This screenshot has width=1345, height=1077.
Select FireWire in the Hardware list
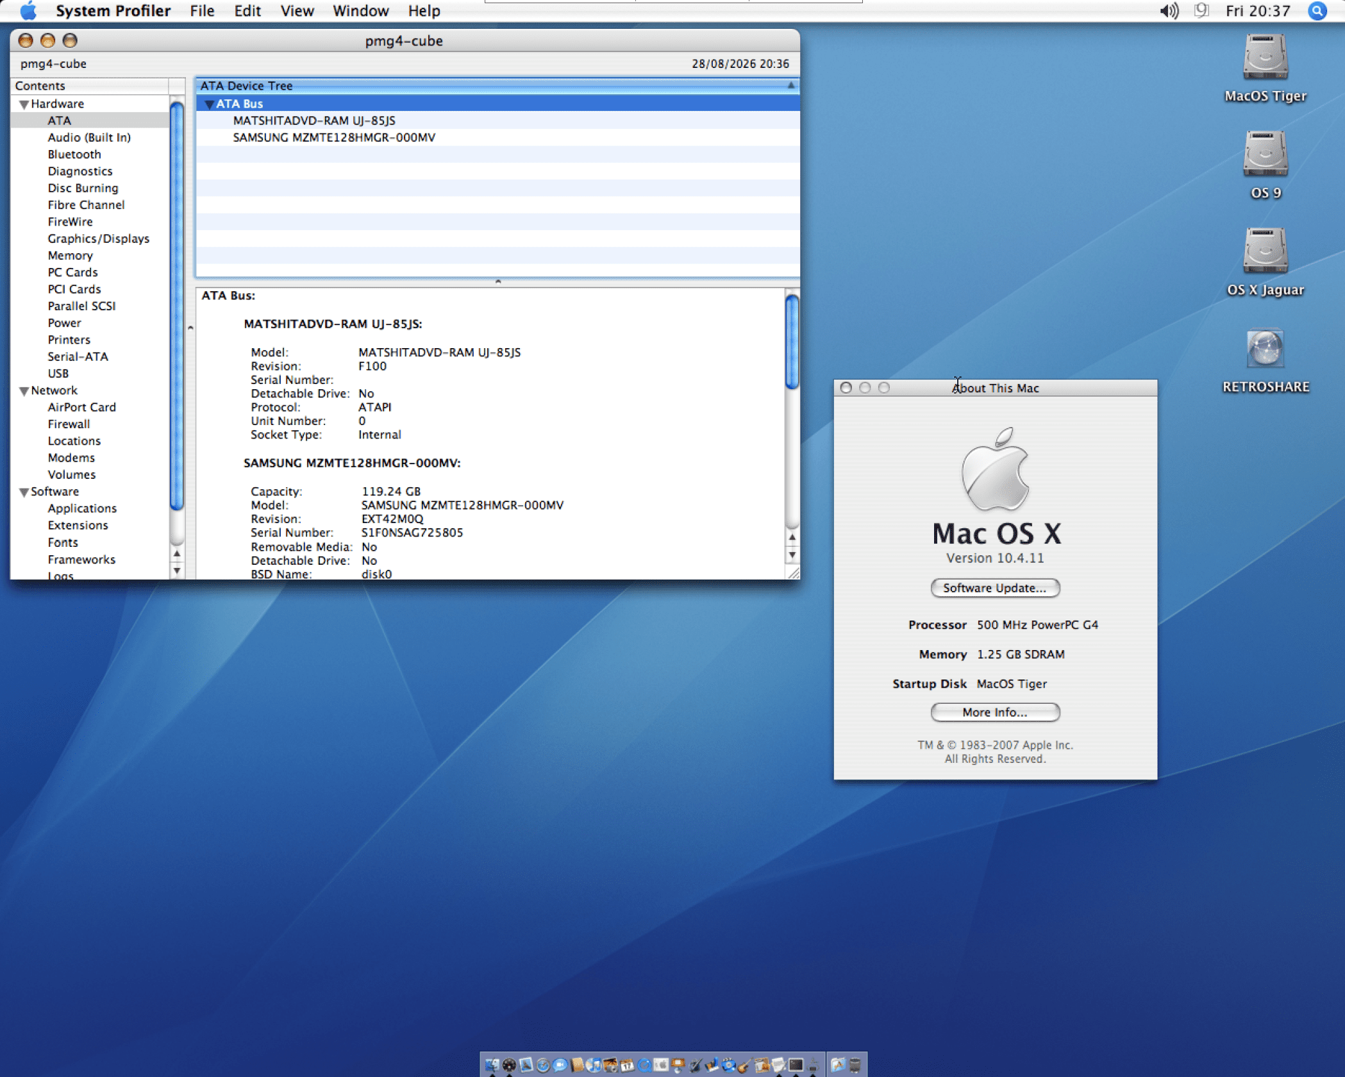tap(70, 222)
